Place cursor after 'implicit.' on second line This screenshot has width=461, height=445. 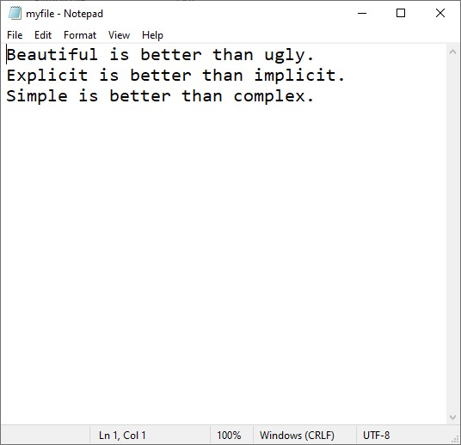[346, 76]
